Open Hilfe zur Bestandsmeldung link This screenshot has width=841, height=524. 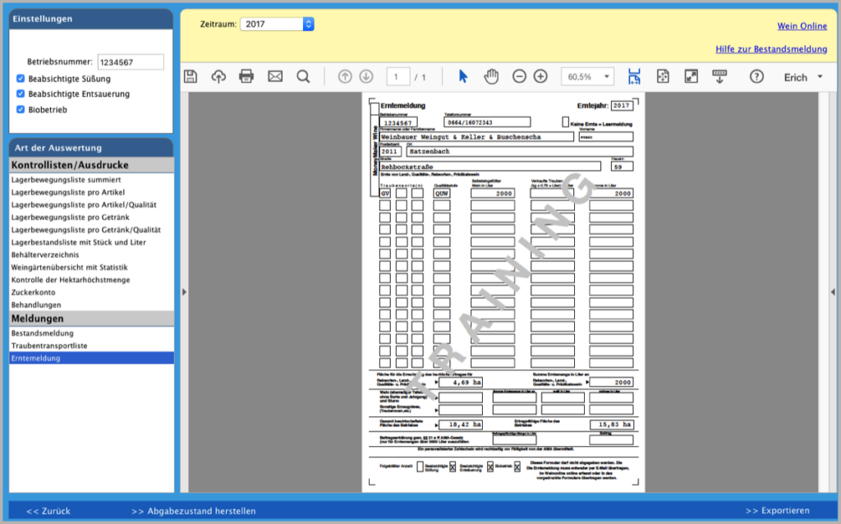click(771, 48)
